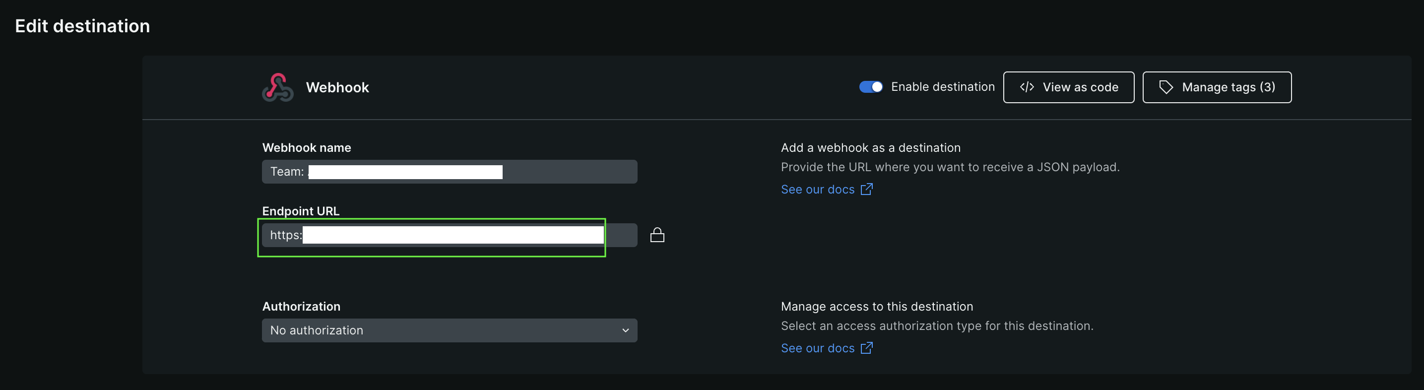Viewport: 1424px width, 390px height.
Task: Click the Webhook name label
Action: click(x=306, y=148)
